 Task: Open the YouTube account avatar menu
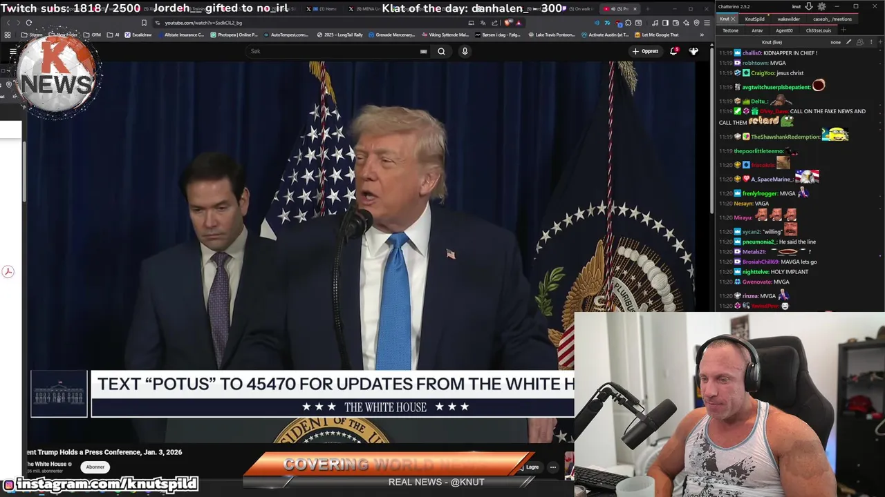coord(693,51)
